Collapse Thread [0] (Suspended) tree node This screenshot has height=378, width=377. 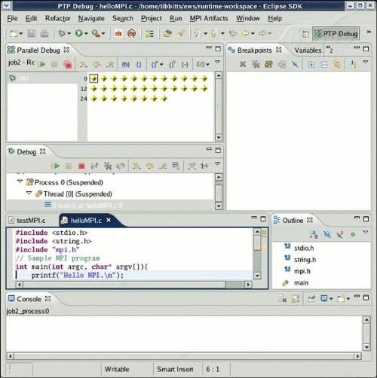point(29,193)
